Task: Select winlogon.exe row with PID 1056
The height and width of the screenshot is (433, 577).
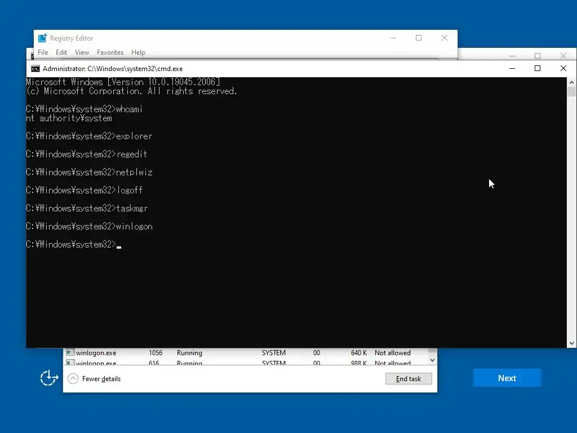Action: tap(246, 353)
